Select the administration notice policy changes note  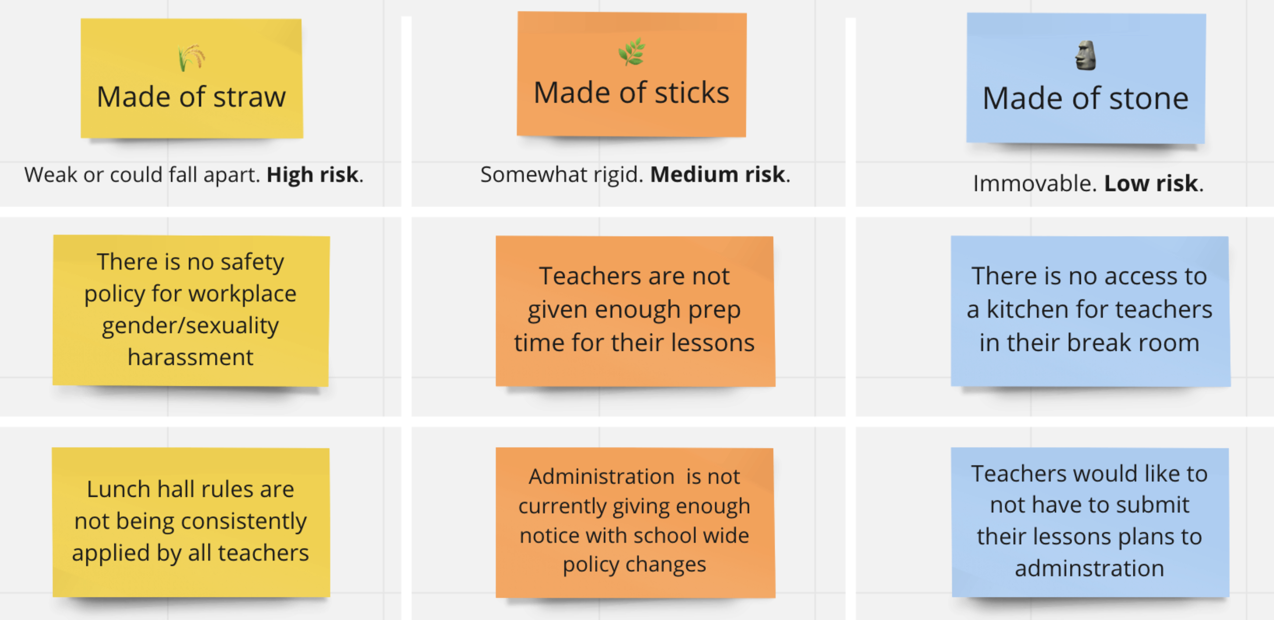point(635,522)
